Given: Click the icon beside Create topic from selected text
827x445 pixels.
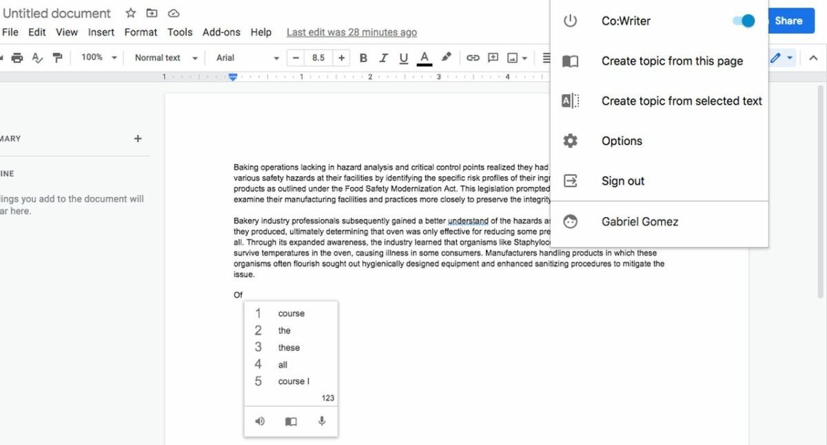Looking at the screenshot, I should point(570,101).
